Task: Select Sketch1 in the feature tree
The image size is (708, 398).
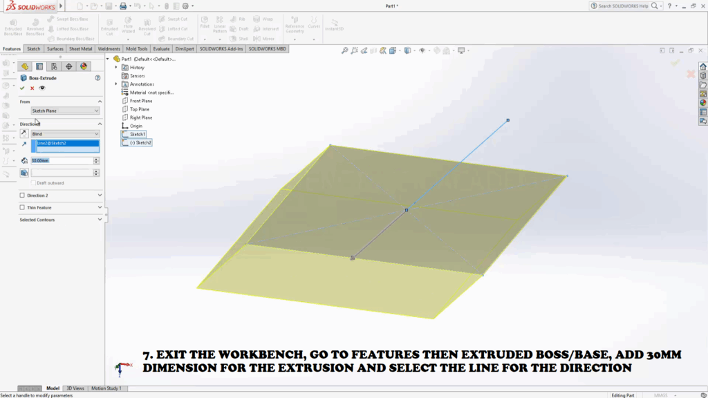Action: coord(138,134)
